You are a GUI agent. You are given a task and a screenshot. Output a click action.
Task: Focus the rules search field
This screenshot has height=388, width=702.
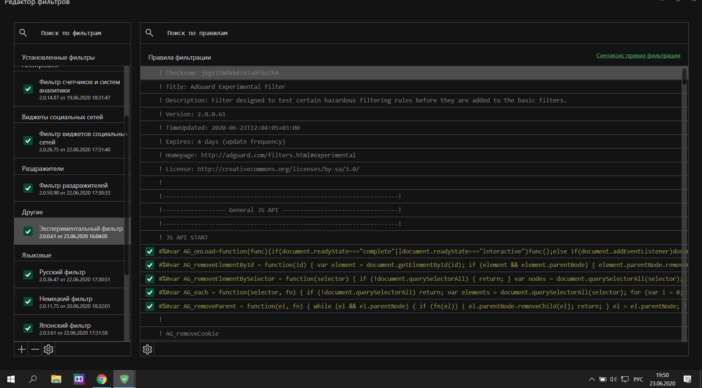pos(414,33)
